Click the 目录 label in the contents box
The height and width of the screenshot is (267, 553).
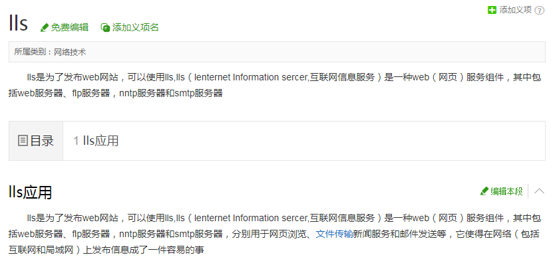tap(42, 141)
